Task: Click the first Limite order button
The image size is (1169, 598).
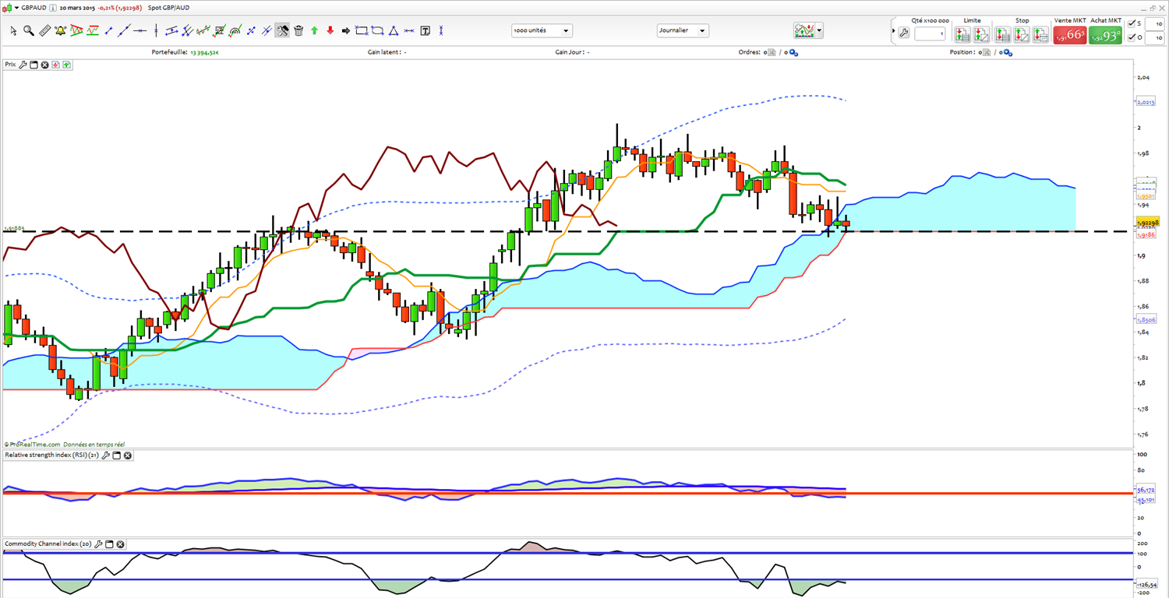Action: (x=962, y=35)
